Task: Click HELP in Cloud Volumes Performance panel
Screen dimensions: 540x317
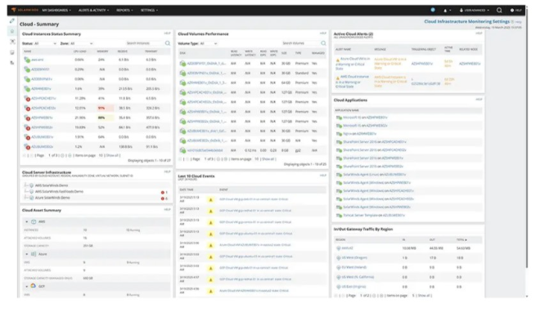Action: [323, 33]
